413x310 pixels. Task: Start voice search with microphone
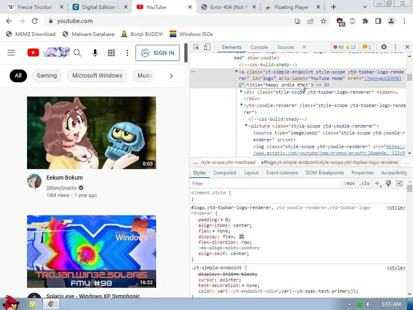95,53
